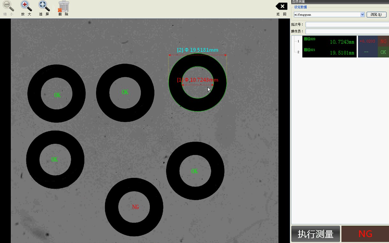Click the cyan outer diameter 19.5181mm annotation
389x243 pixels.
click(x=198, y=50)
